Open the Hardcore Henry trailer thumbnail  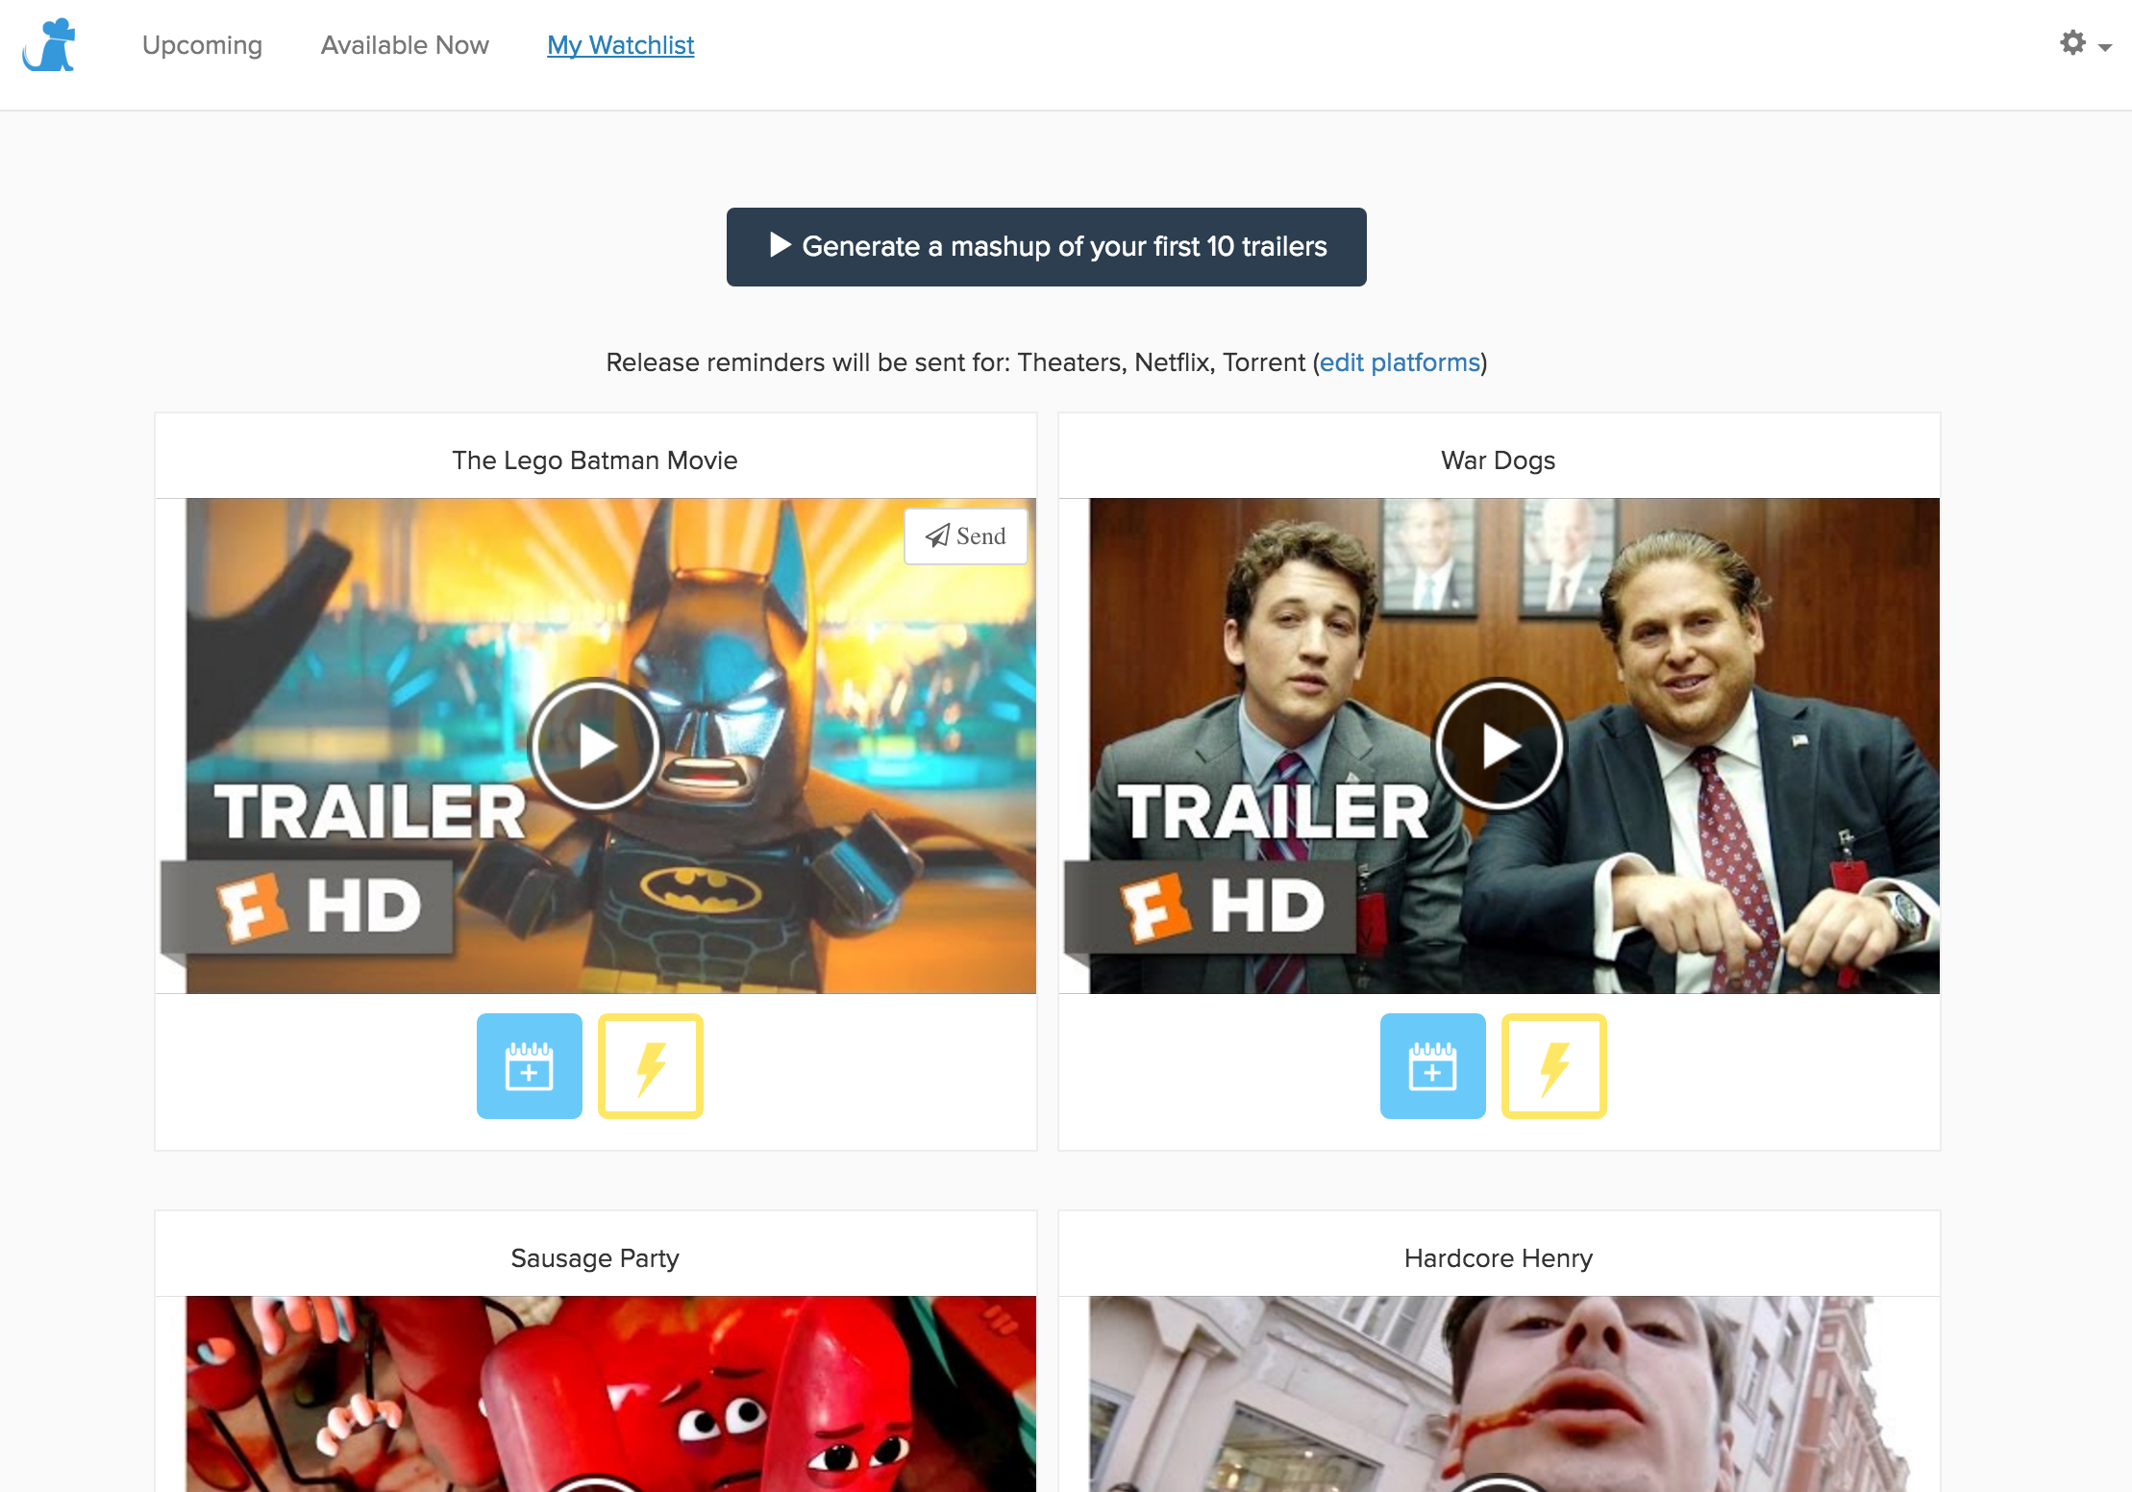pos(1499,1394)
